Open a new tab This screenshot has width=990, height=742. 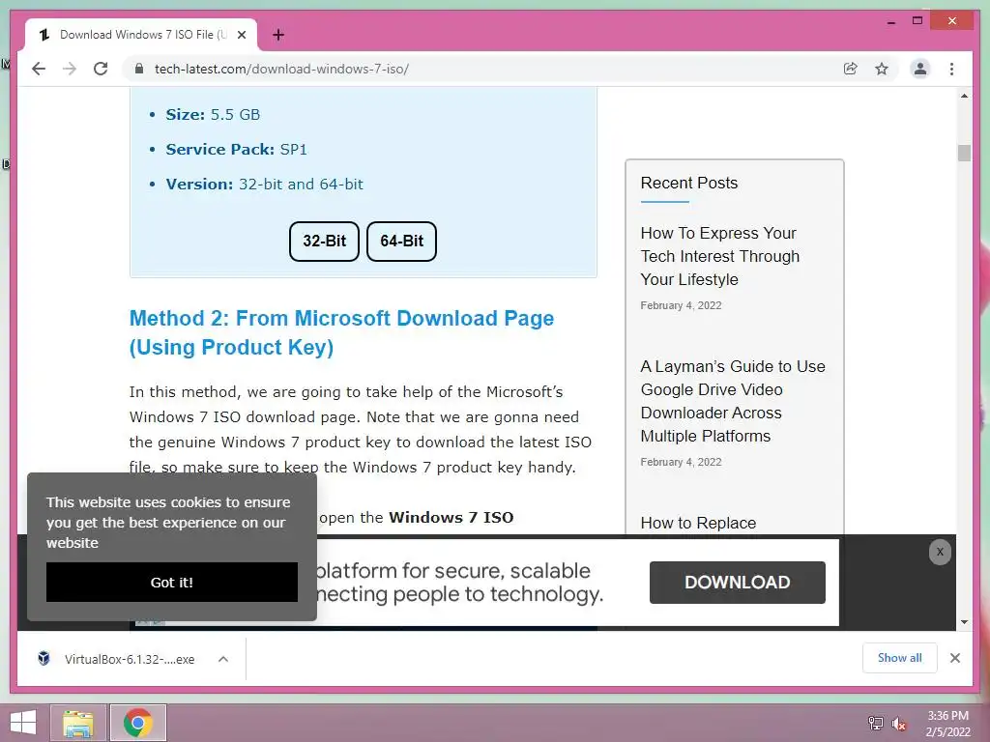278,35
